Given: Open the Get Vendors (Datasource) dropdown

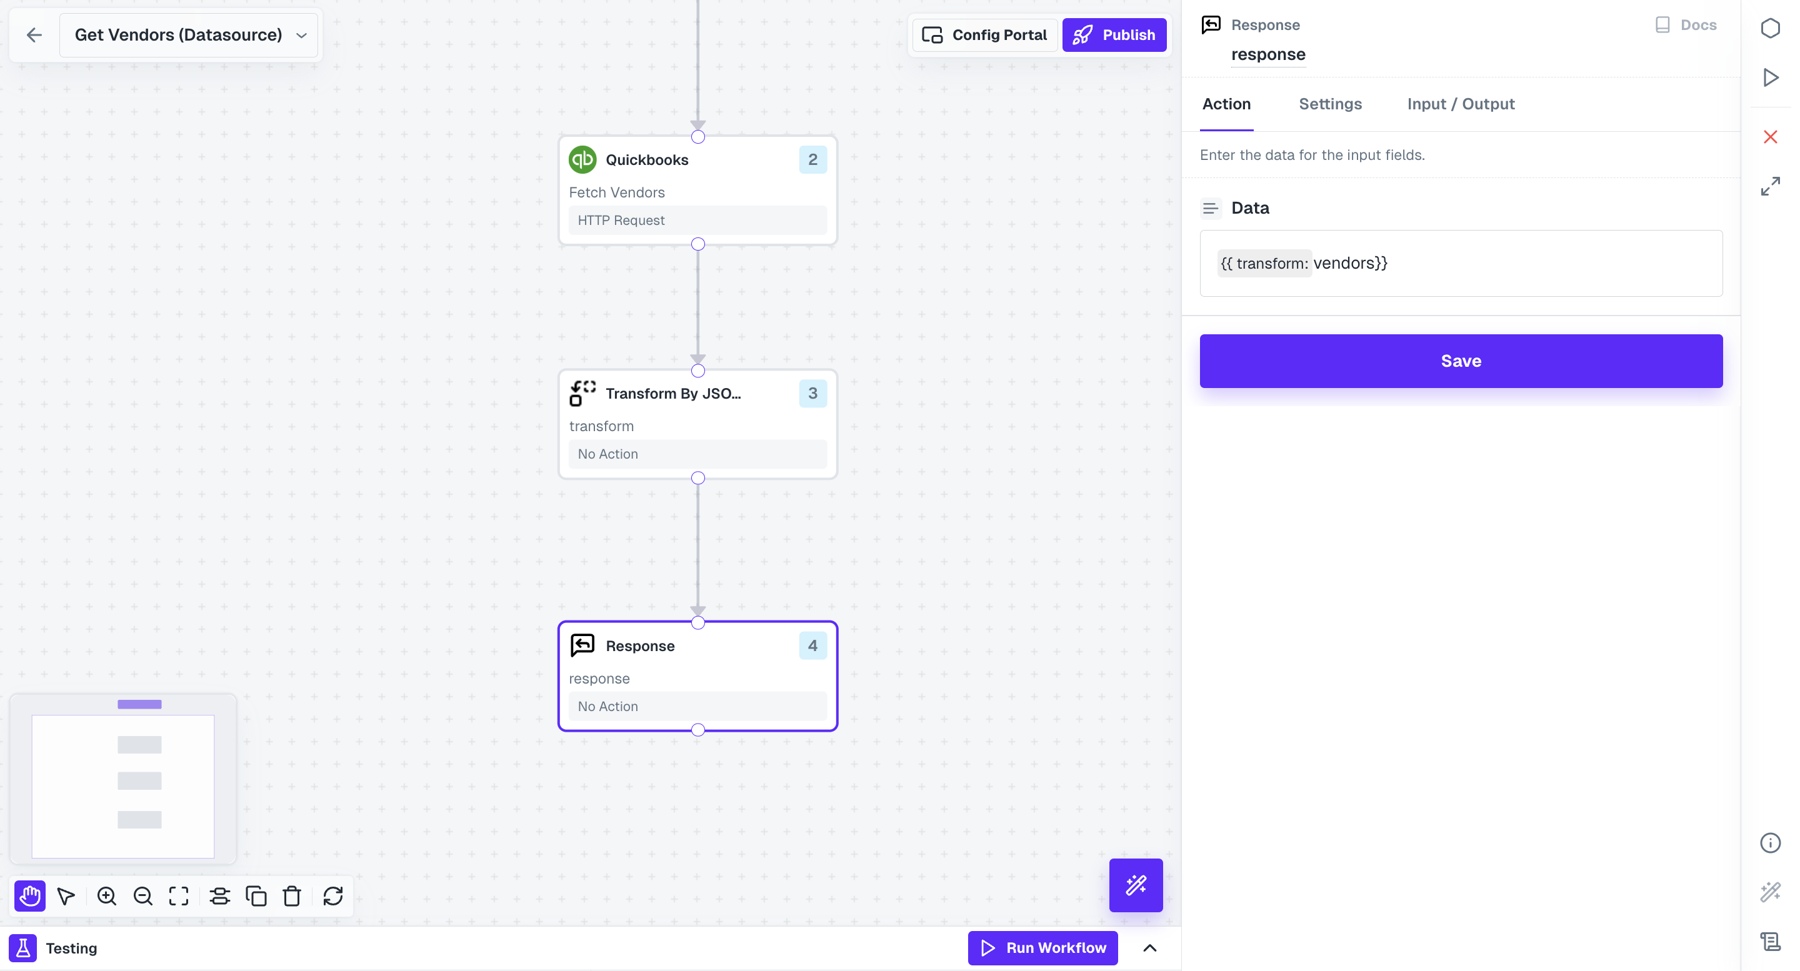Looking at the screenshot, I should point(301,35).
